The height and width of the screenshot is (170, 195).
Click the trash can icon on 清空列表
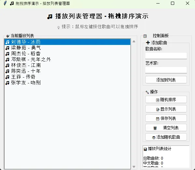155,128
